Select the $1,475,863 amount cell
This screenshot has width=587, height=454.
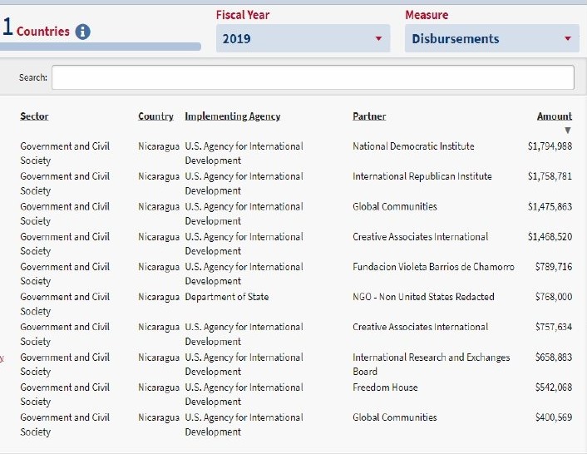coord(550,206)
